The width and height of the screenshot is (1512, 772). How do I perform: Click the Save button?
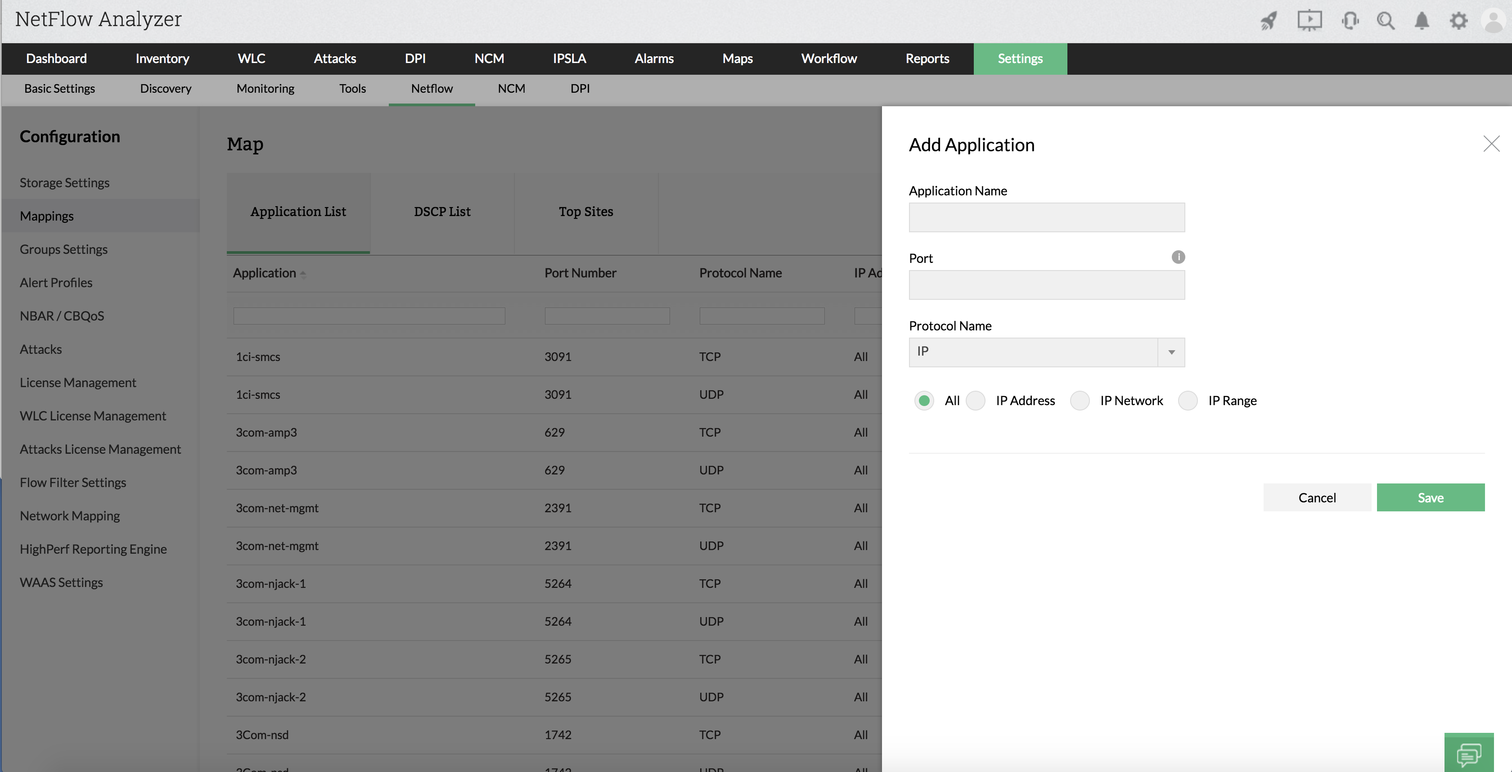1430,498
